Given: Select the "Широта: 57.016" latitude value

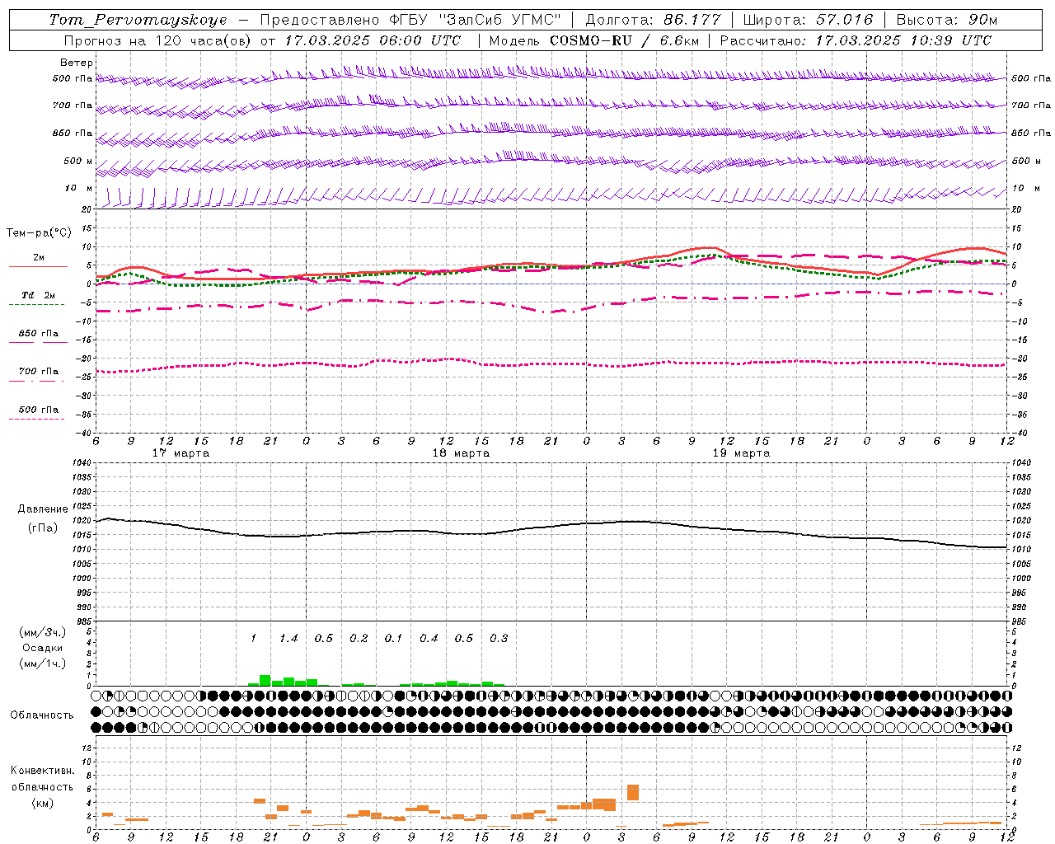Looking at the screenshot, I should [808, 20].
